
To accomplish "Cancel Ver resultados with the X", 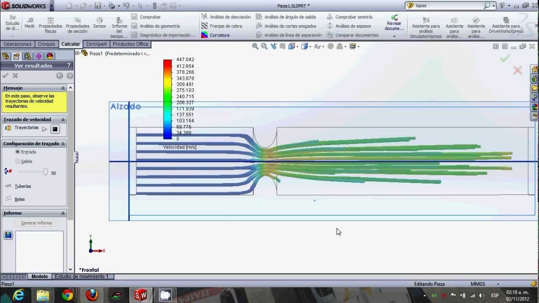I will click(15, 76).
